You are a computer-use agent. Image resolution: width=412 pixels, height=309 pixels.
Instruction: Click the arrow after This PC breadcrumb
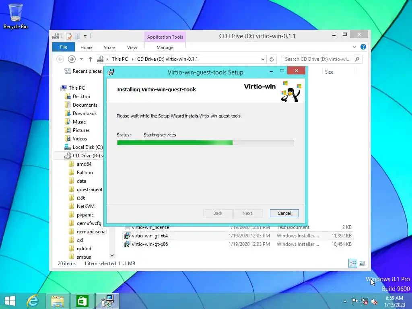[132, 59]
